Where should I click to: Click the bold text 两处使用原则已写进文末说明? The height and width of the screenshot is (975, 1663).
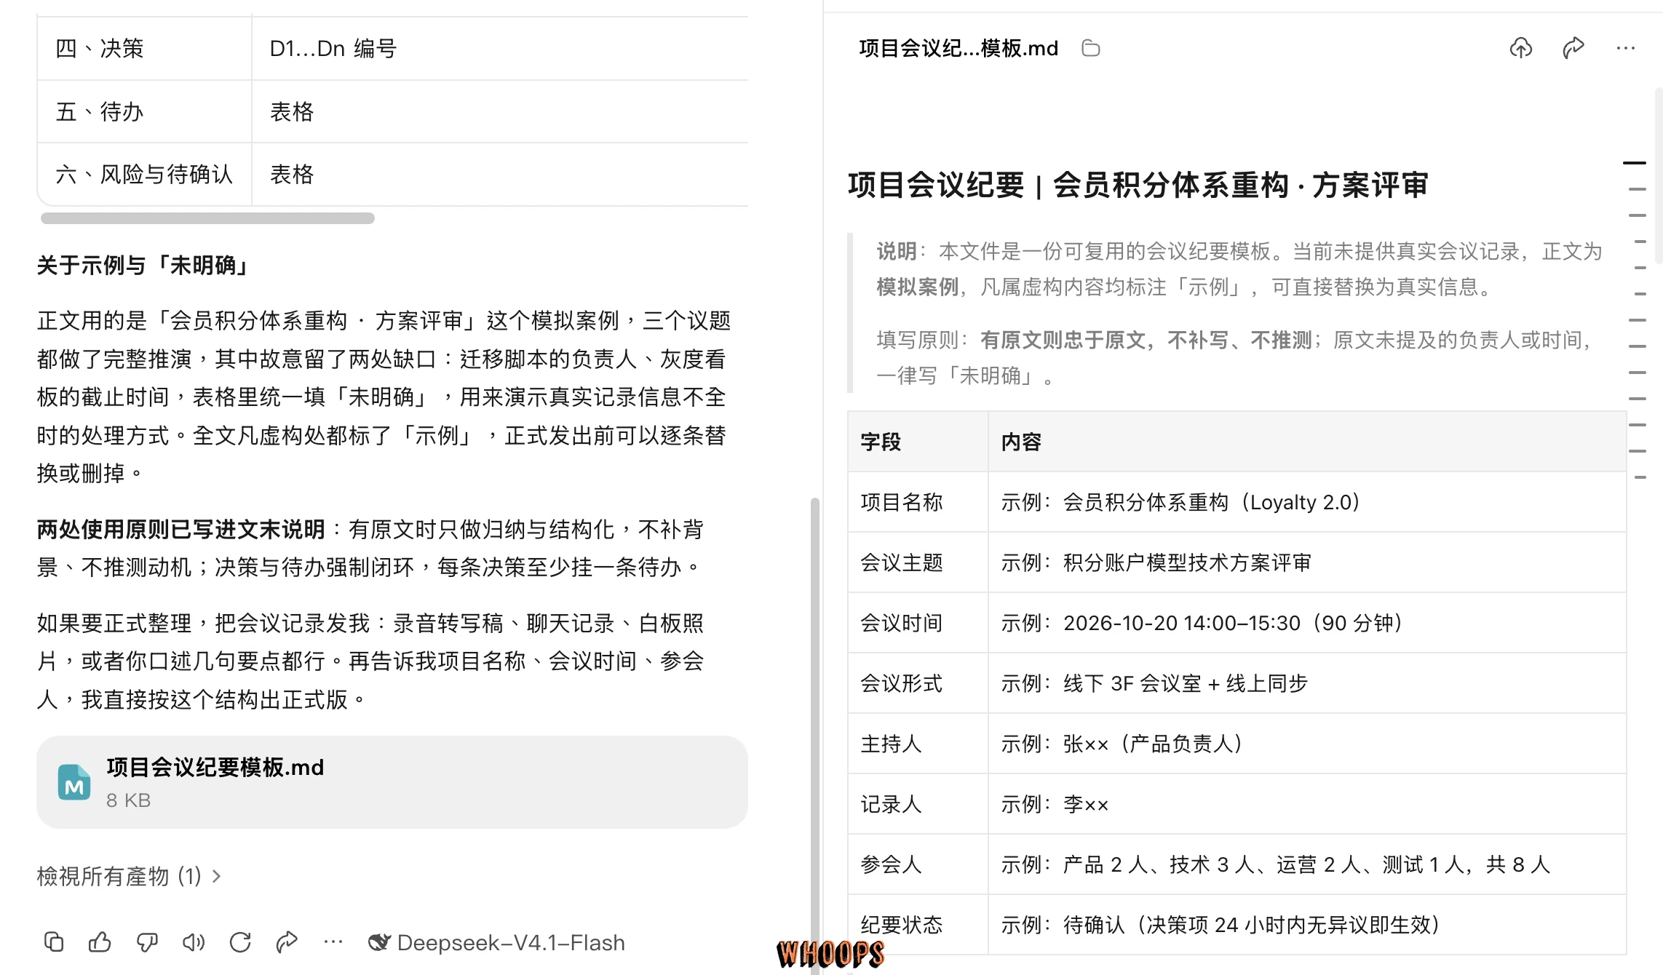[x=180, y=530]
